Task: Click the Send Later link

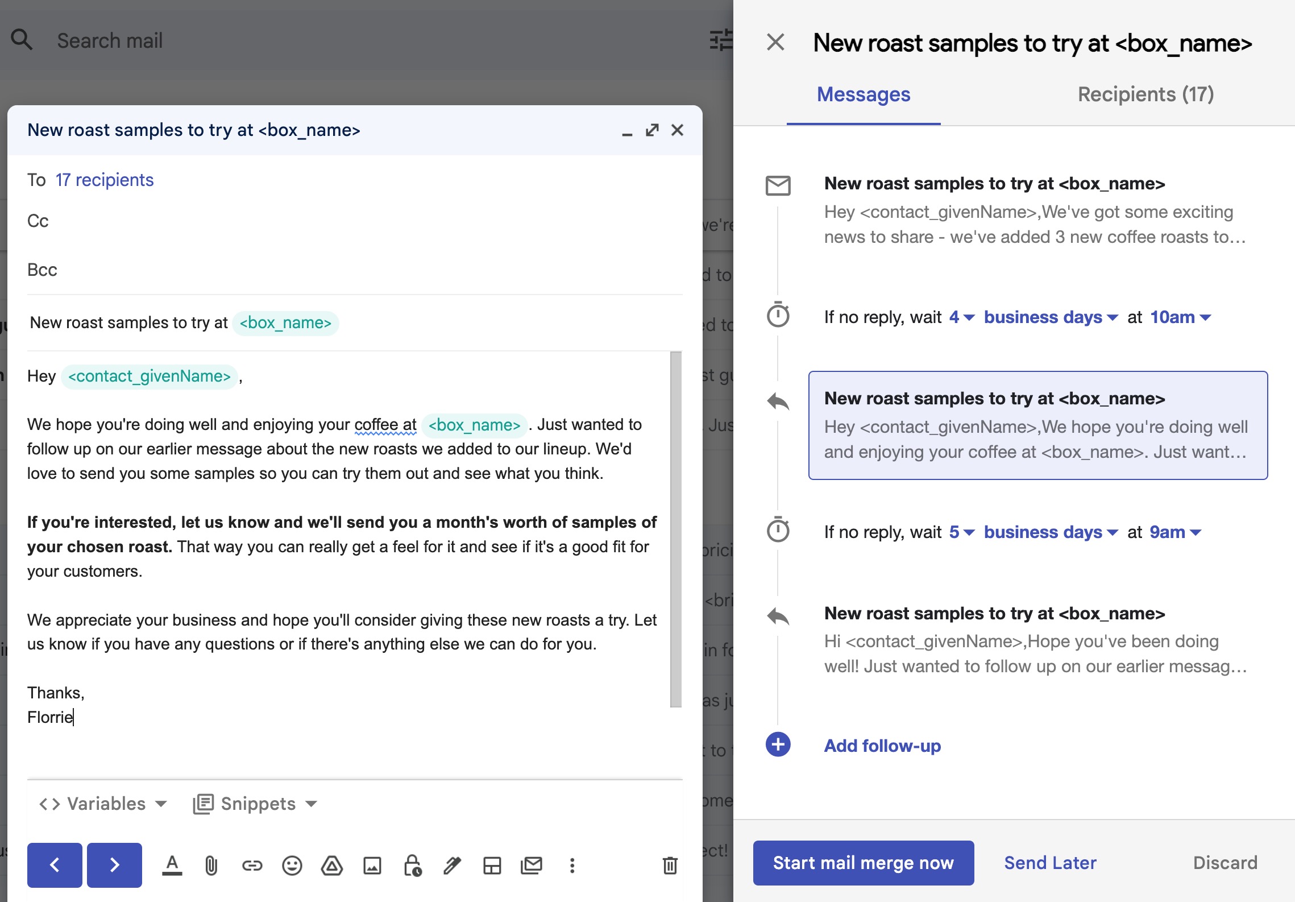Action: click(1050, 863)
